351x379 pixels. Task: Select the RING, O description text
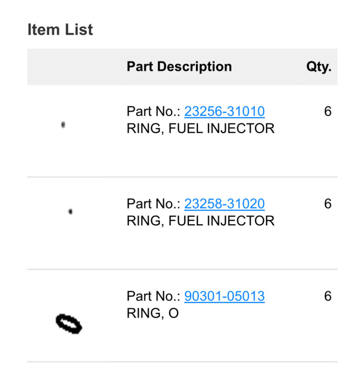(153, 313)
